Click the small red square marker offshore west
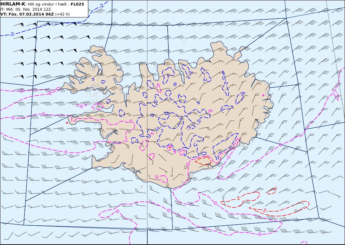The image size is (345, 245). 67,122
